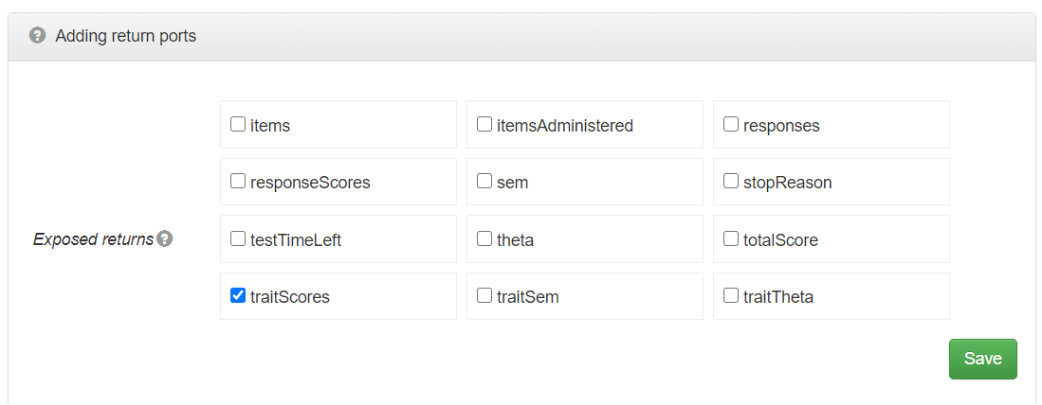Select the stopReason checkbox
Viewport: 1042px width, 405px height.
pos(731,181)
